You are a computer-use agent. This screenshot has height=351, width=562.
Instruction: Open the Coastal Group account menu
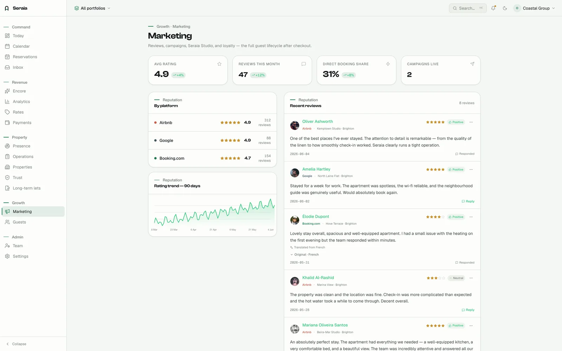(x=534, y=8)
